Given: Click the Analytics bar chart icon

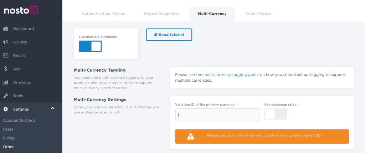Looking at the screenshot, I should click(x=6, y=82).
